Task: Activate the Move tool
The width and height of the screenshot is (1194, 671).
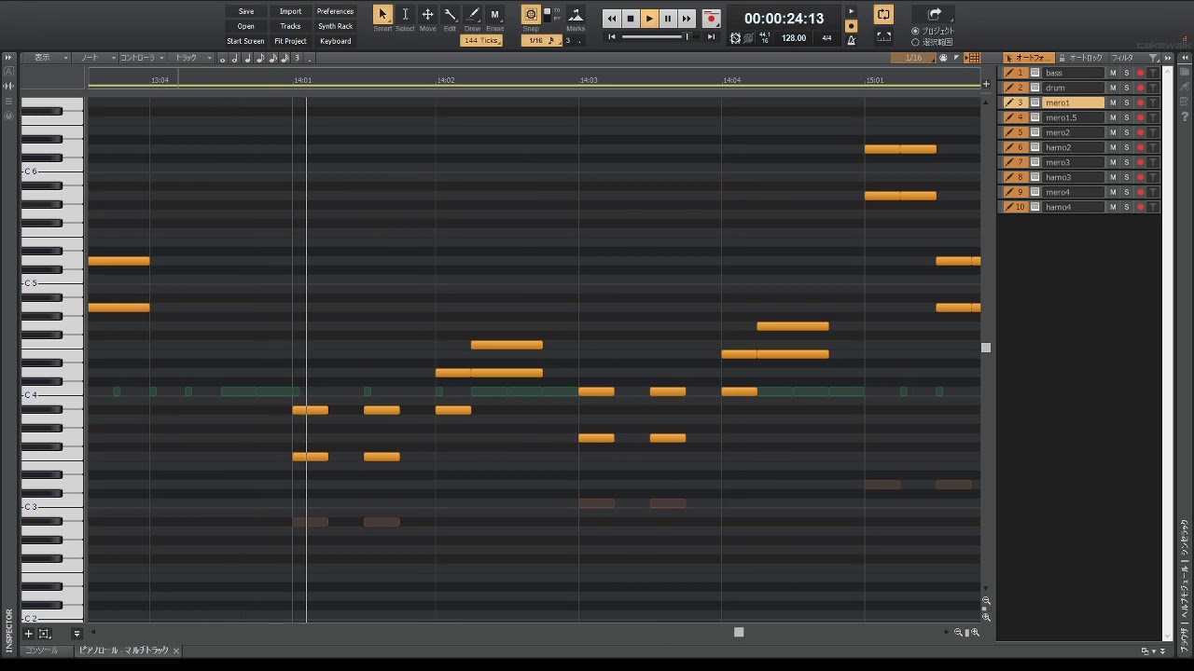Action: (427, 15)
